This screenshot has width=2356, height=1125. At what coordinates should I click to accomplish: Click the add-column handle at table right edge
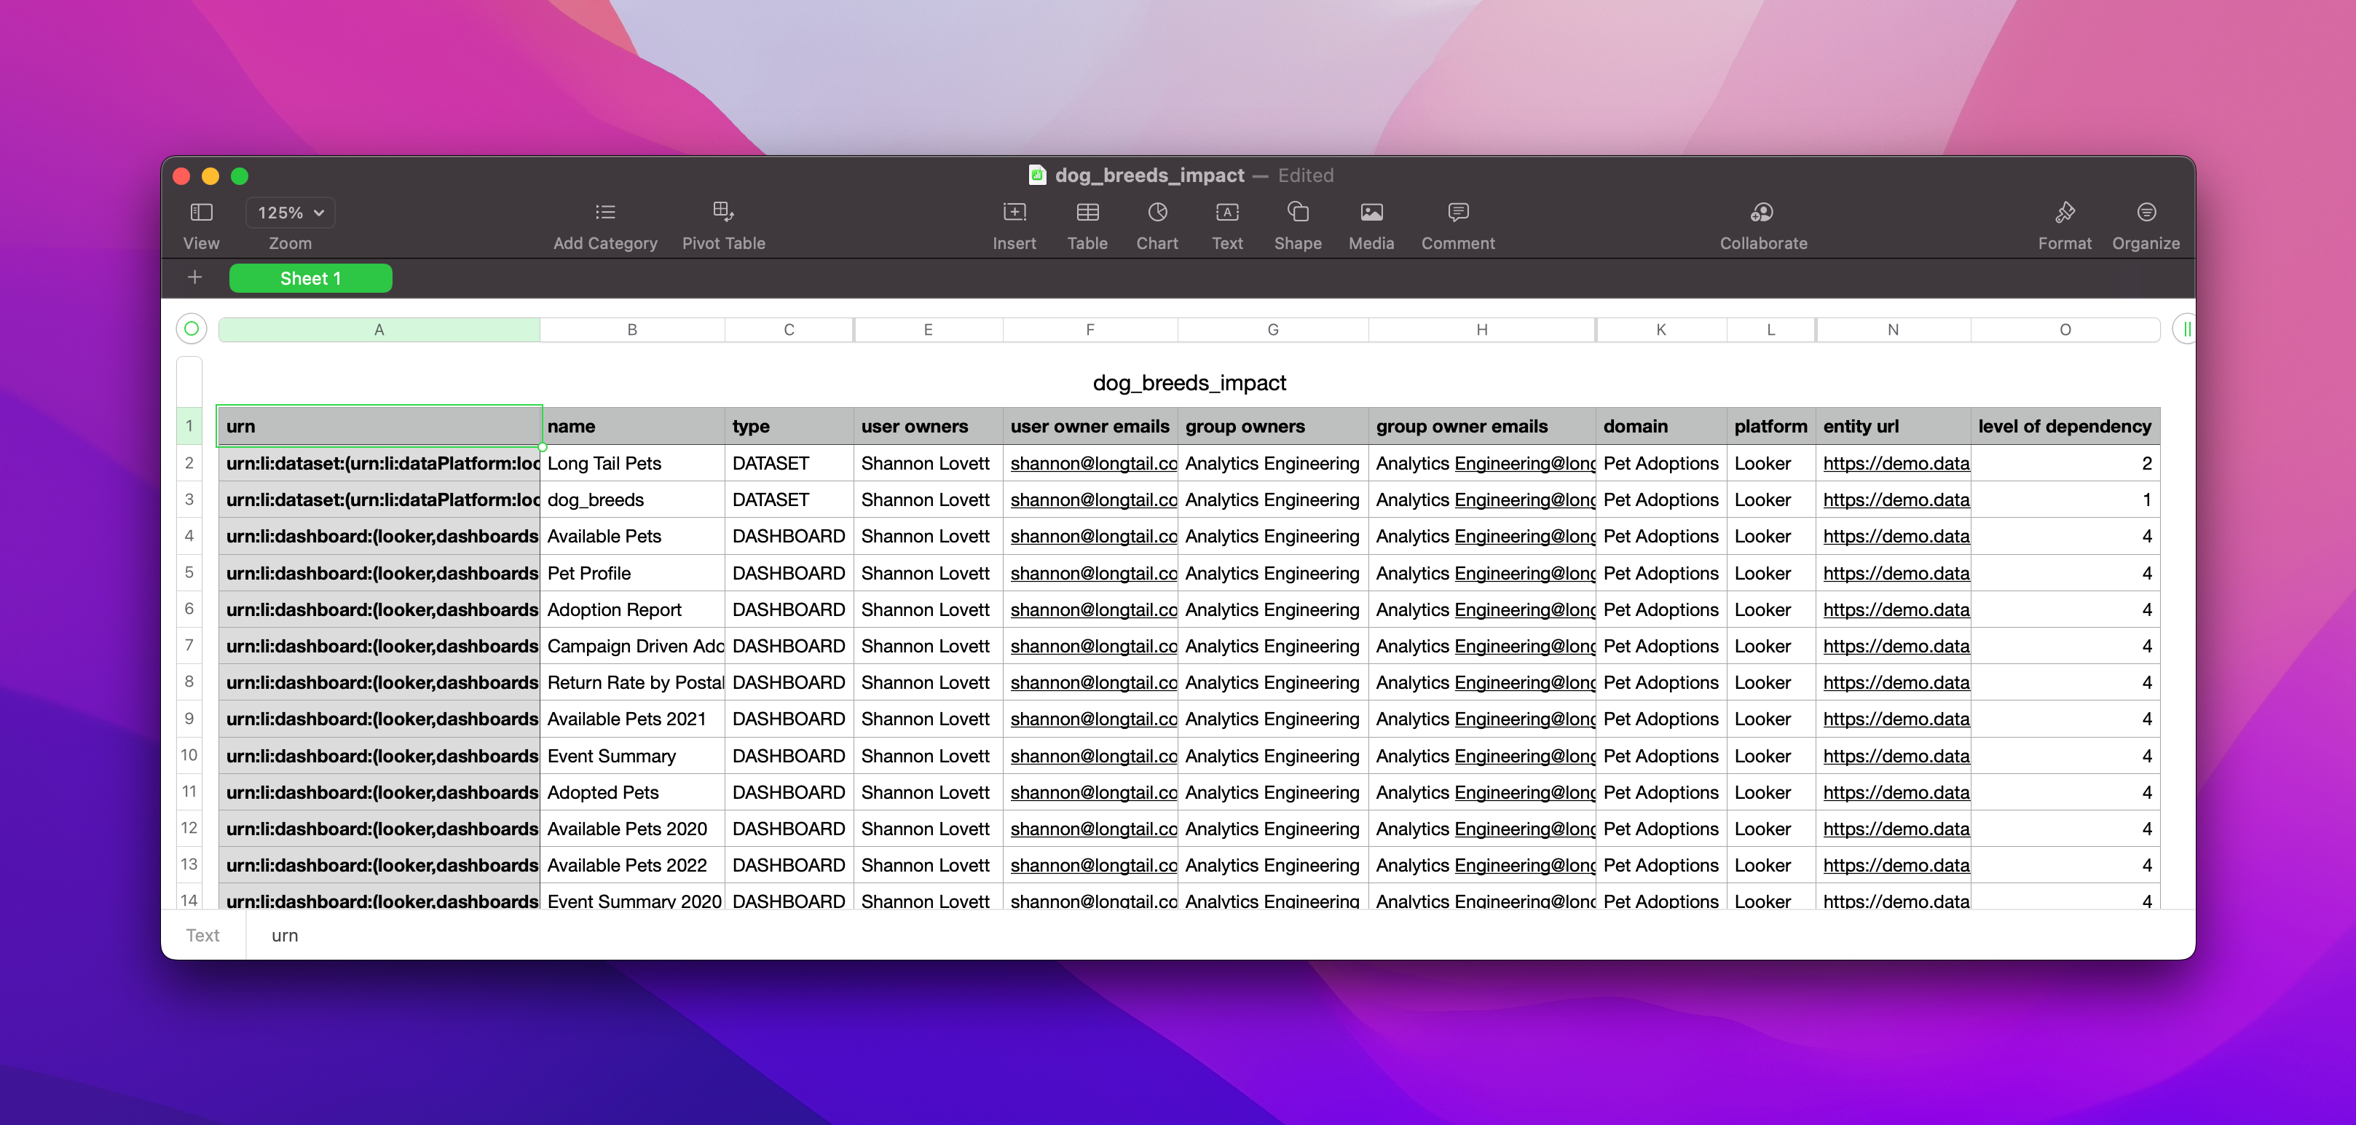tap(2185, 329)
